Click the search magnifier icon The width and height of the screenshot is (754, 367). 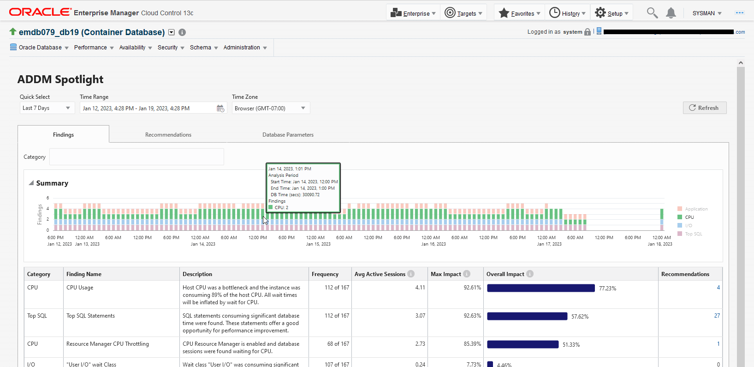pos(652,13)
